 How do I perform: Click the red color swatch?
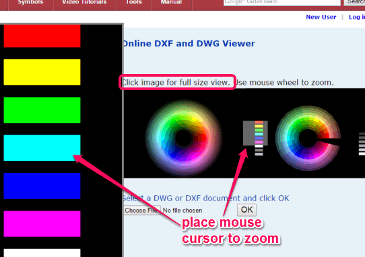(x=42, y=36)
